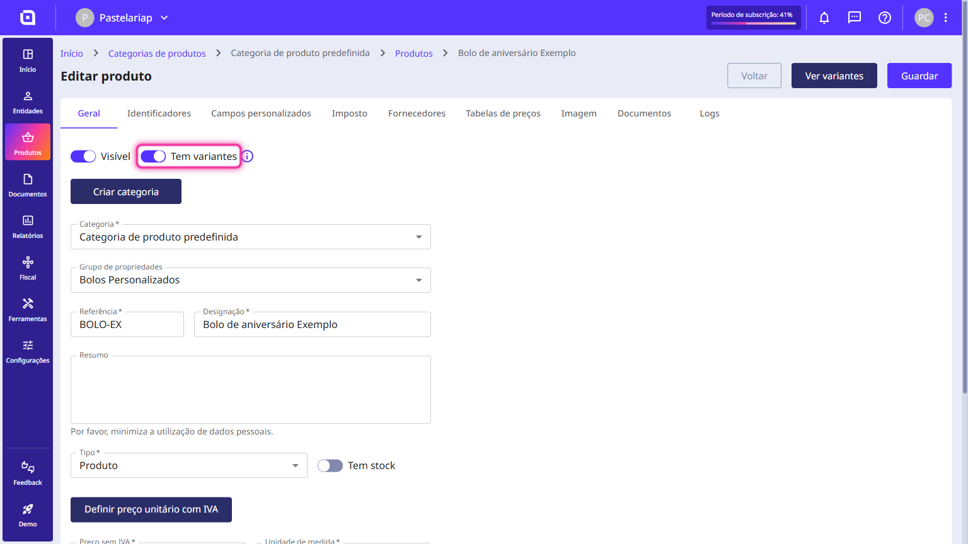The height and width of the screenshot is (544, 968).
Task: Click the app logo icon
Action: pos(28,18)
